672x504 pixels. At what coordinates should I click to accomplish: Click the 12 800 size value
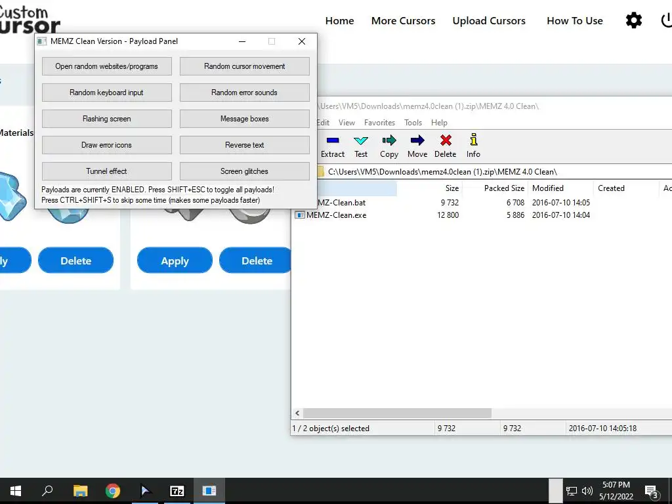point(448,215)
